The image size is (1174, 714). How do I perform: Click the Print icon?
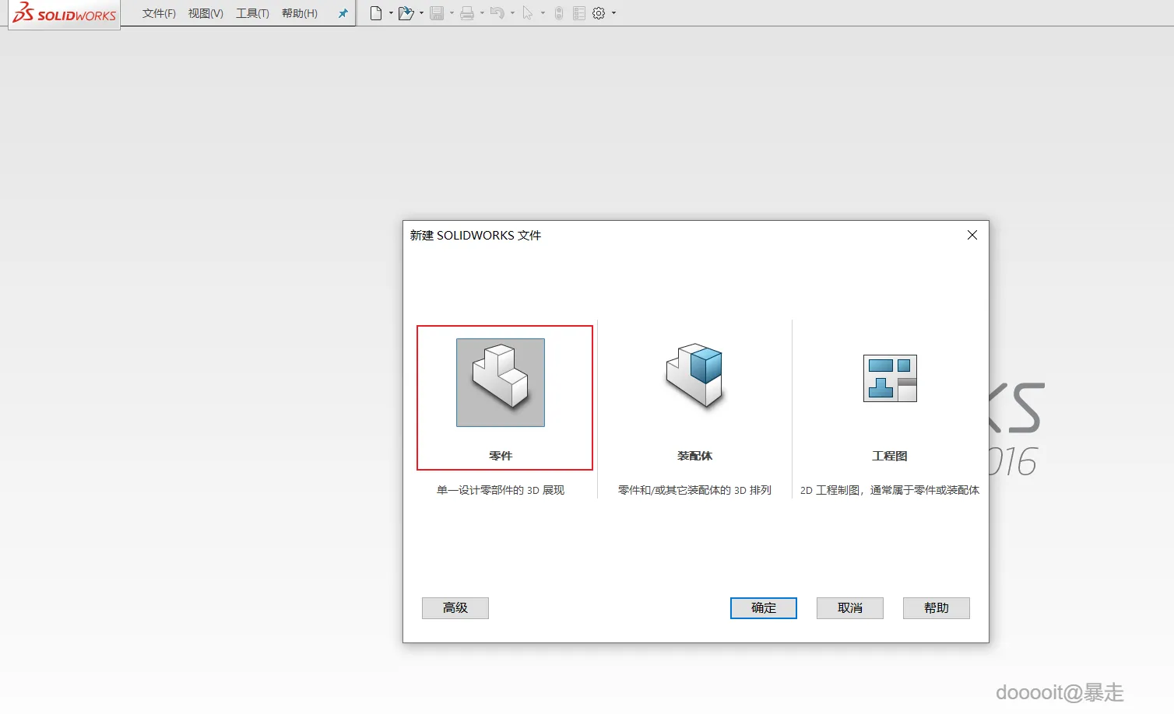467,13
